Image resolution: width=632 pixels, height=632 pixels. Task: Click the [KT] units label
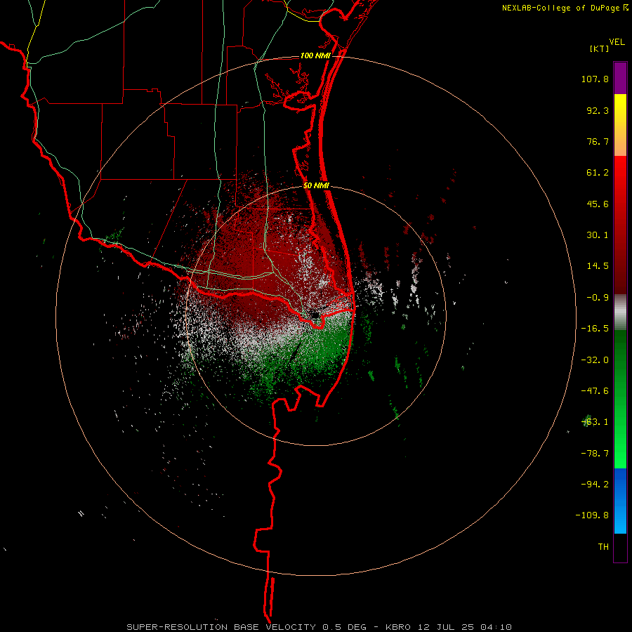click(599, 48)
